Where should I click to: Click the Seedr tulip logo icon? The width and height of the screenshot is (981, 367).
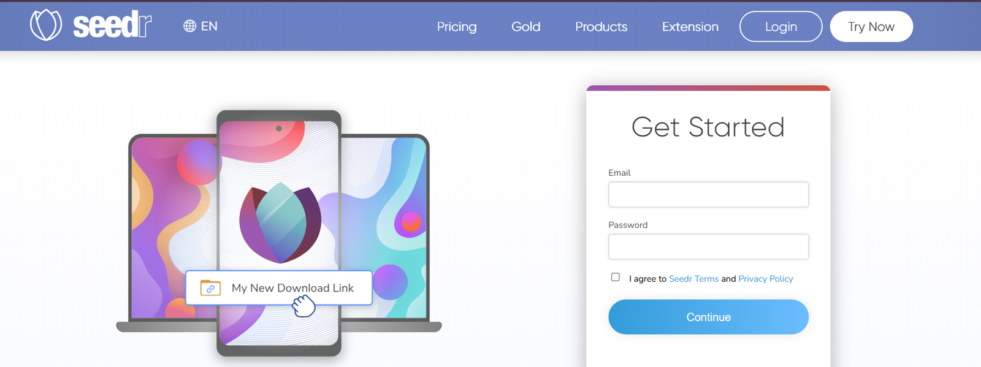pyautogui.click(x=46, y=26)
